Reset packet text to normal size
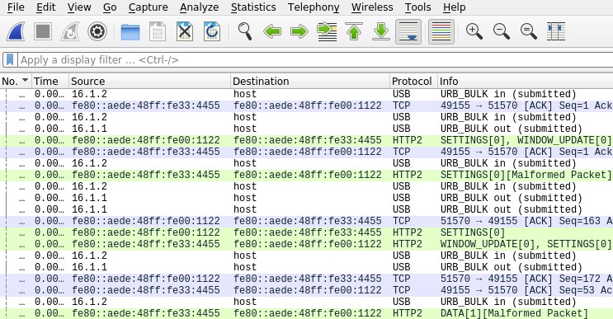613x319 pixels. pos(529,31)
